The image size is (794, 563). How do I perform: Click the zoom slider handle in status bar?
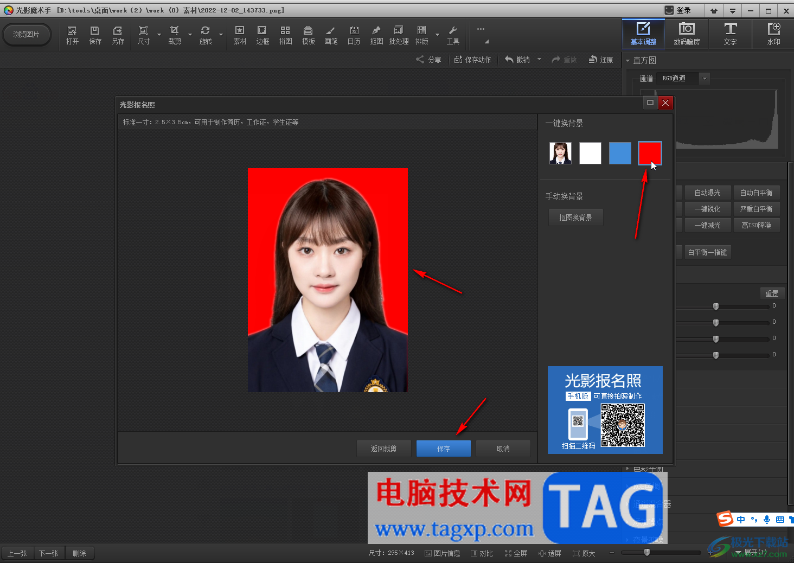pyautogui.click(x=646, y=552)
